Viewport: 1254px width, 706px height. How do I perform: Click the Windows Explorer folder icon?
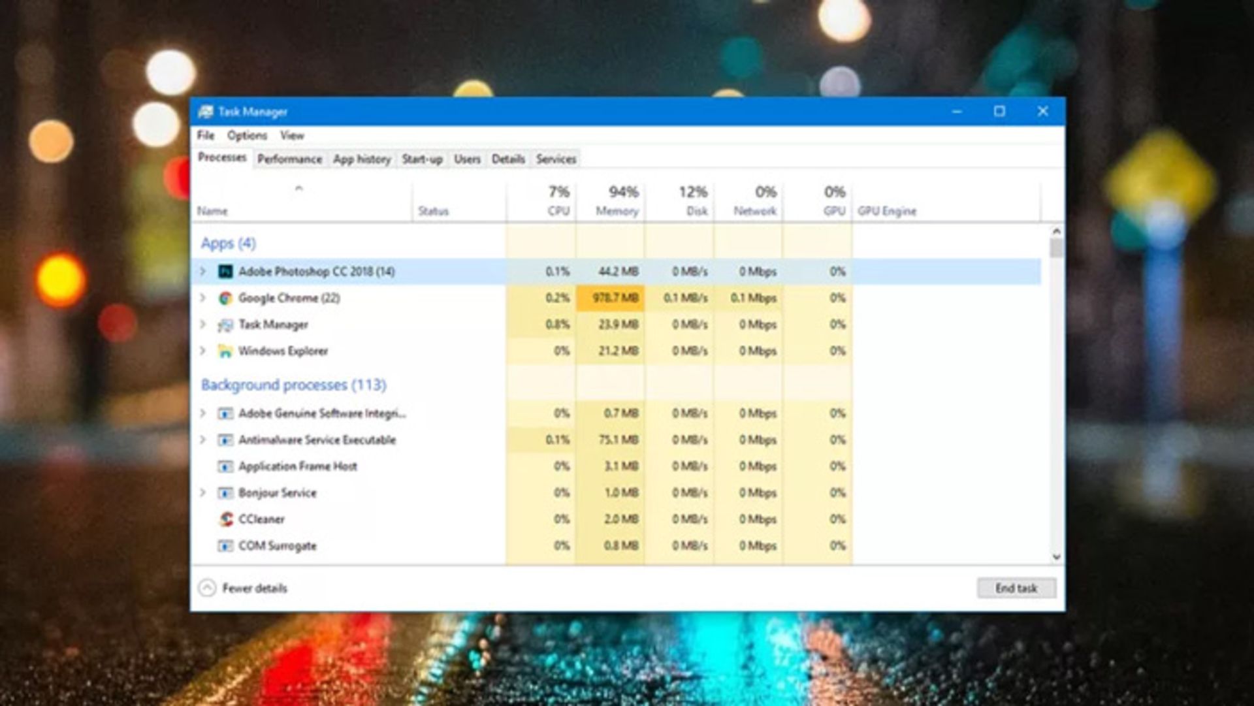click(225, 351)
